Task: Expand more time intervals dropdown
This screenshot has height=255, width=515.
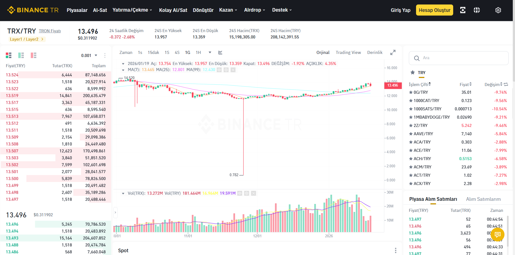Action: (x=210, y=53)
